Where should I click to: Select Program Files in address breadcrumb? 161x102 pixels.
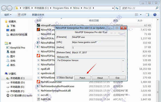[x=61, y=8]
